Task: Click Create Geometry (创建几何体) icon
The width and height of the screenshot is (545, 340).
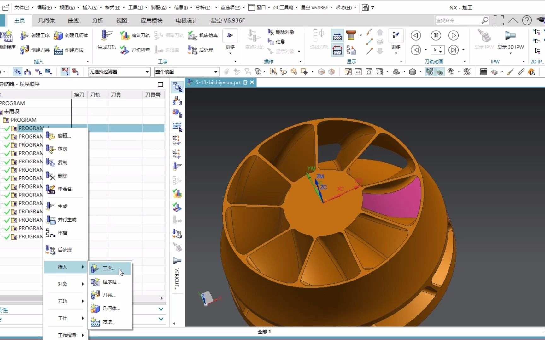Action: [x=58, y=36]
